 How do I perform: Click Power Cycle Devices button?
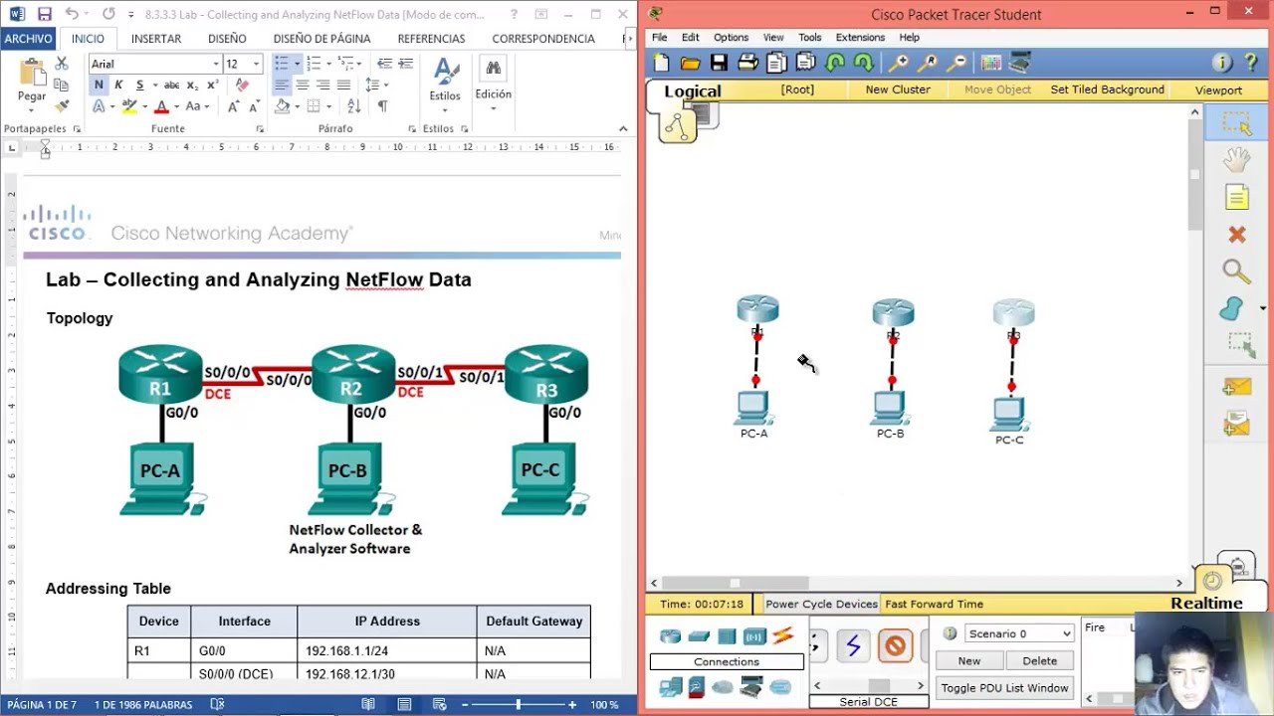(821, 604)
